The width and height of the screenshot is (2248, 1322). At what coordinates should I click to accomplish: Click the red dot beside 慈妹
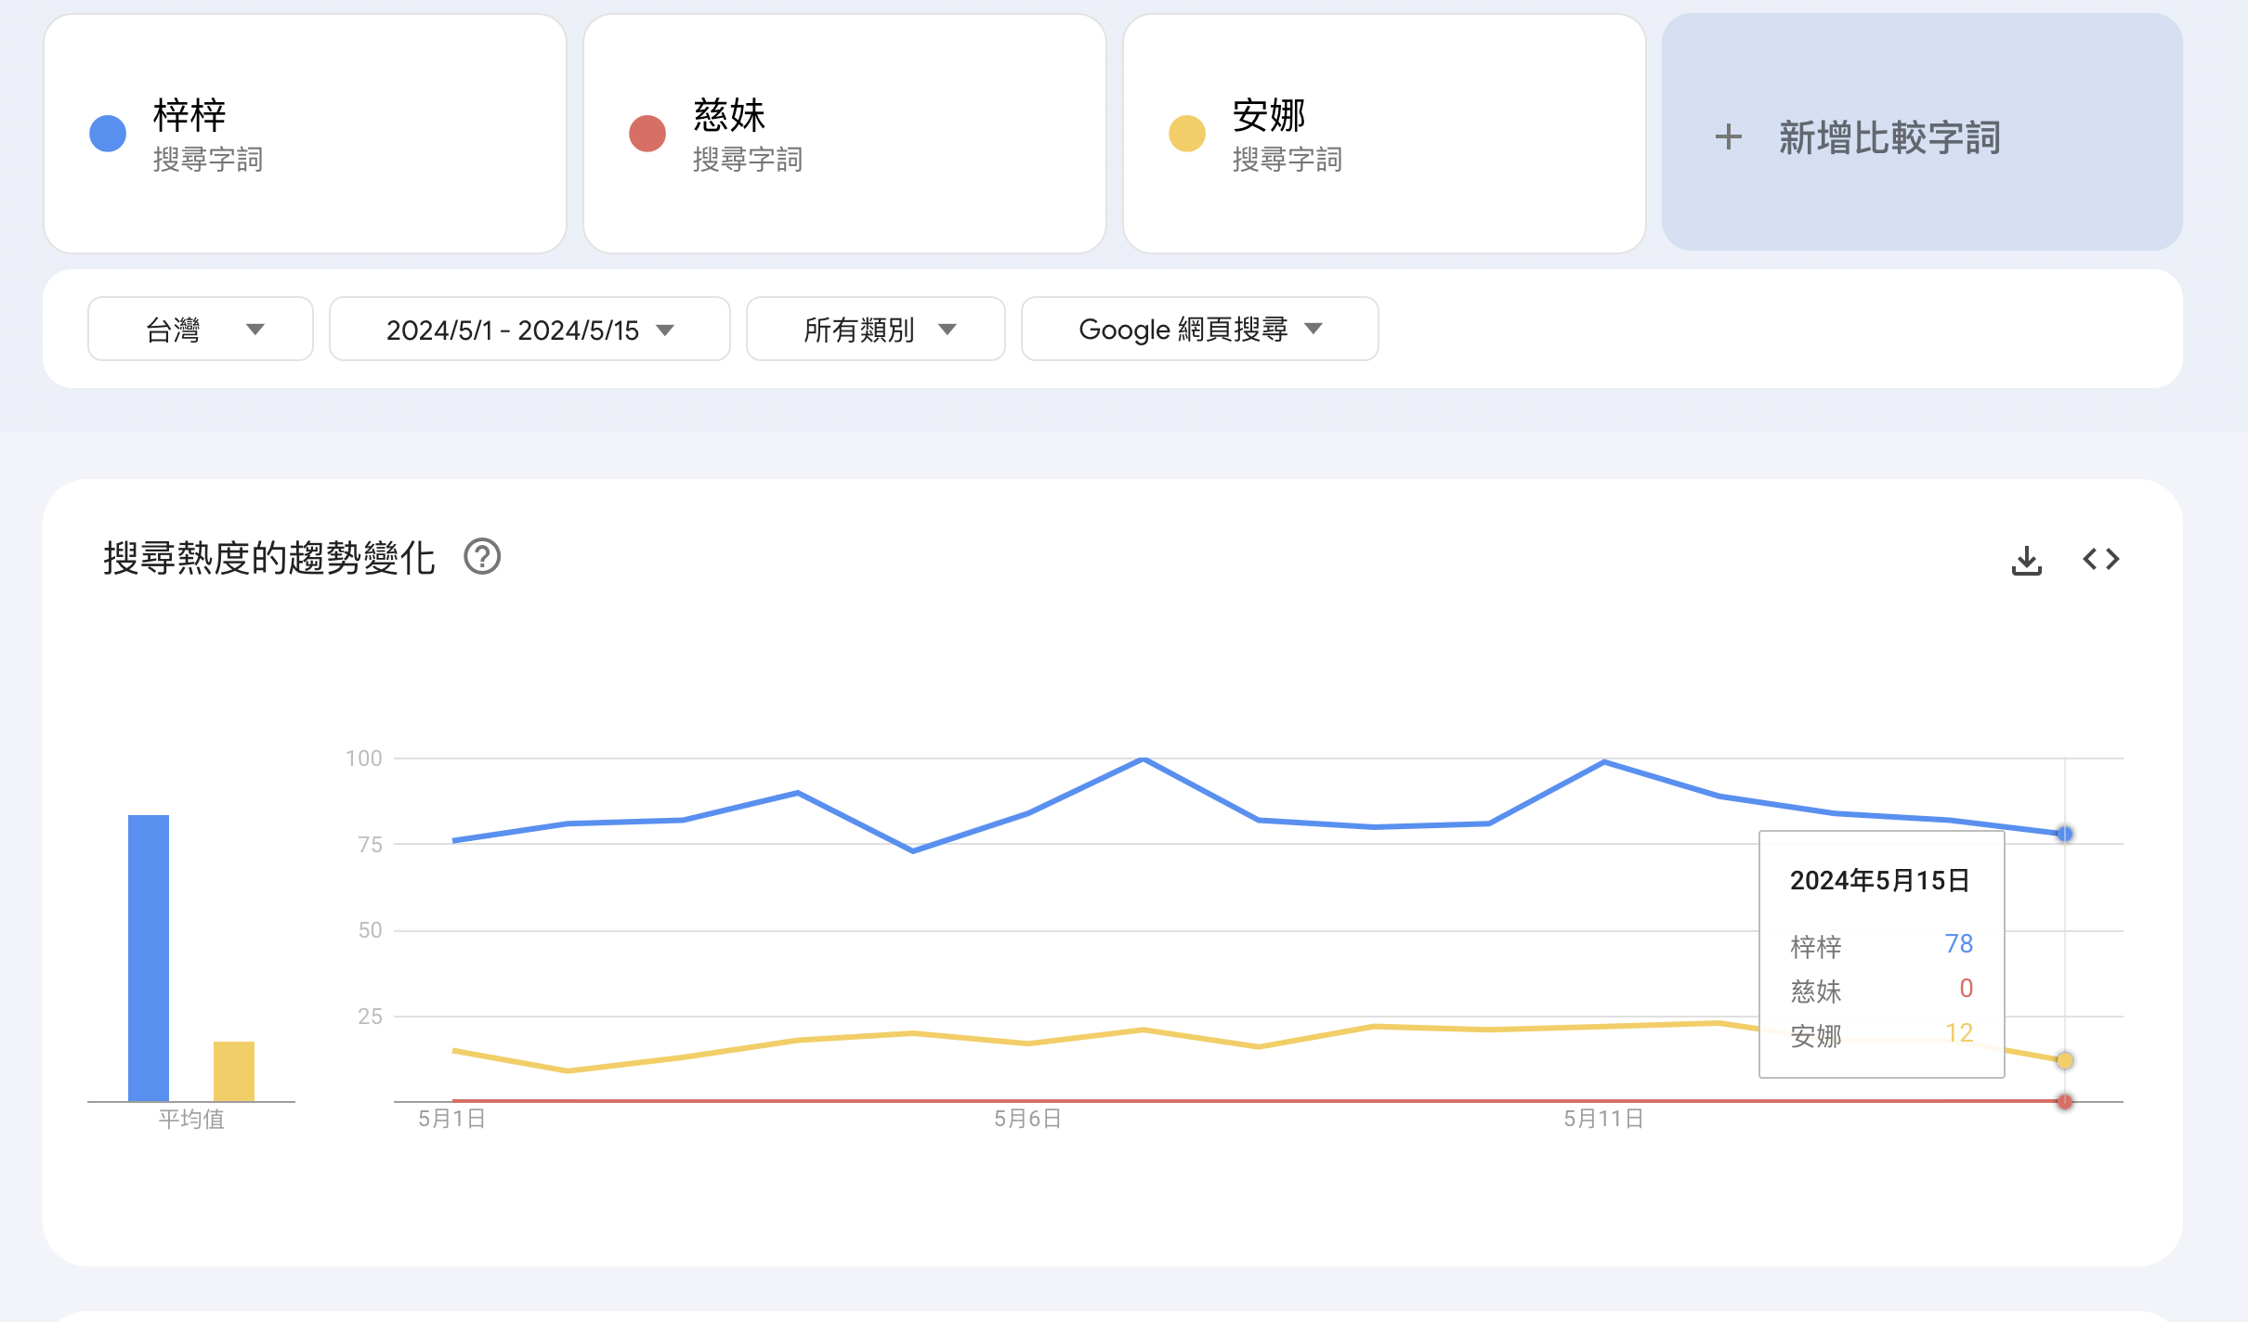pos(647,134)
